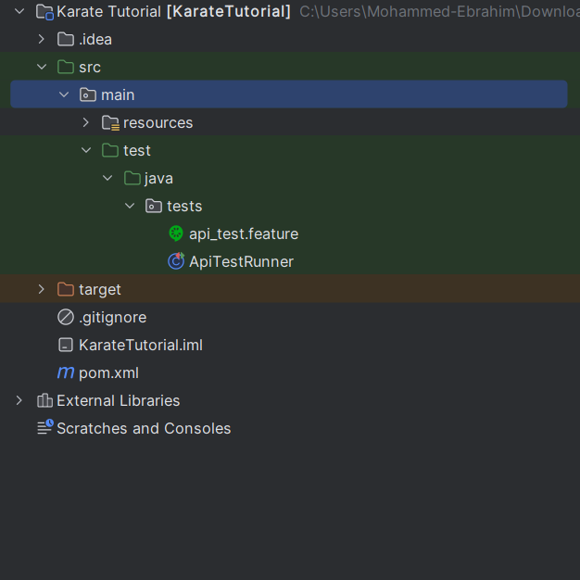The width and height of the screenshot is (580, 580).
Task: Select the main folder label
Action: [118, 95]
